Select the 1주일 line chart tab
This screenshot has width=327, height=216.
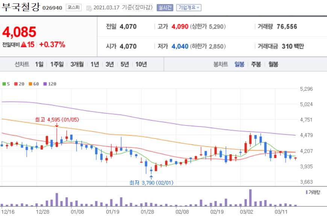point(57,64)
